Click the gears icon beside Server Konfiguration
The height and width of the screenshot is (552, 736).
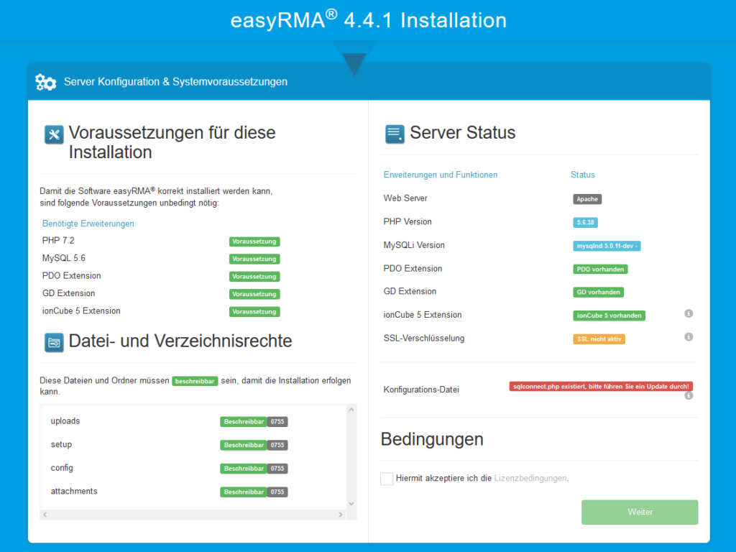pyautogui.click(x=45, y=82)
